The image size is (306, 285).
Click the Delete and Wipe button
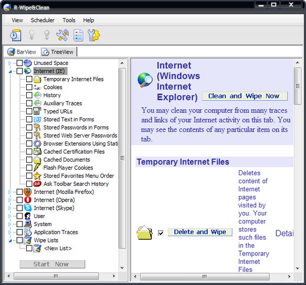pos(200,232)
